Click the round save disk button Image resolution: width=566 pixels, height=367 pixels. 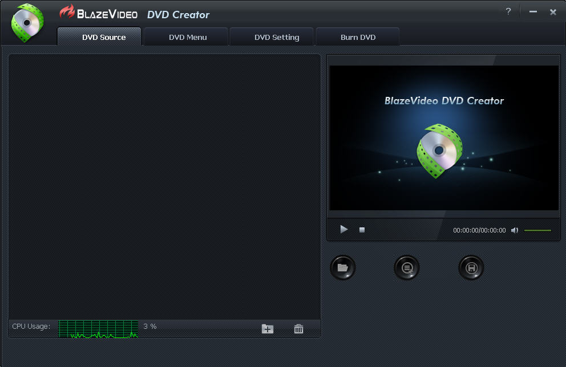click(471, 267)
